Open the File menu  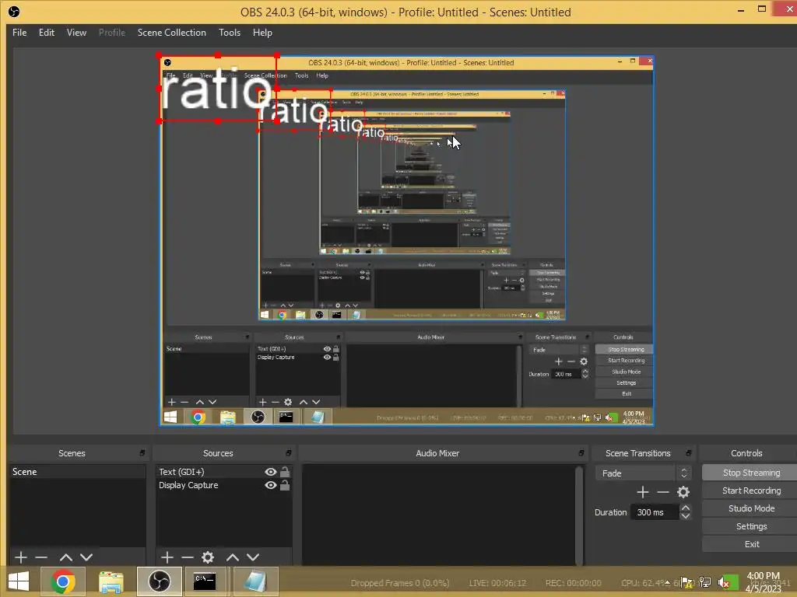coord(19,33)
